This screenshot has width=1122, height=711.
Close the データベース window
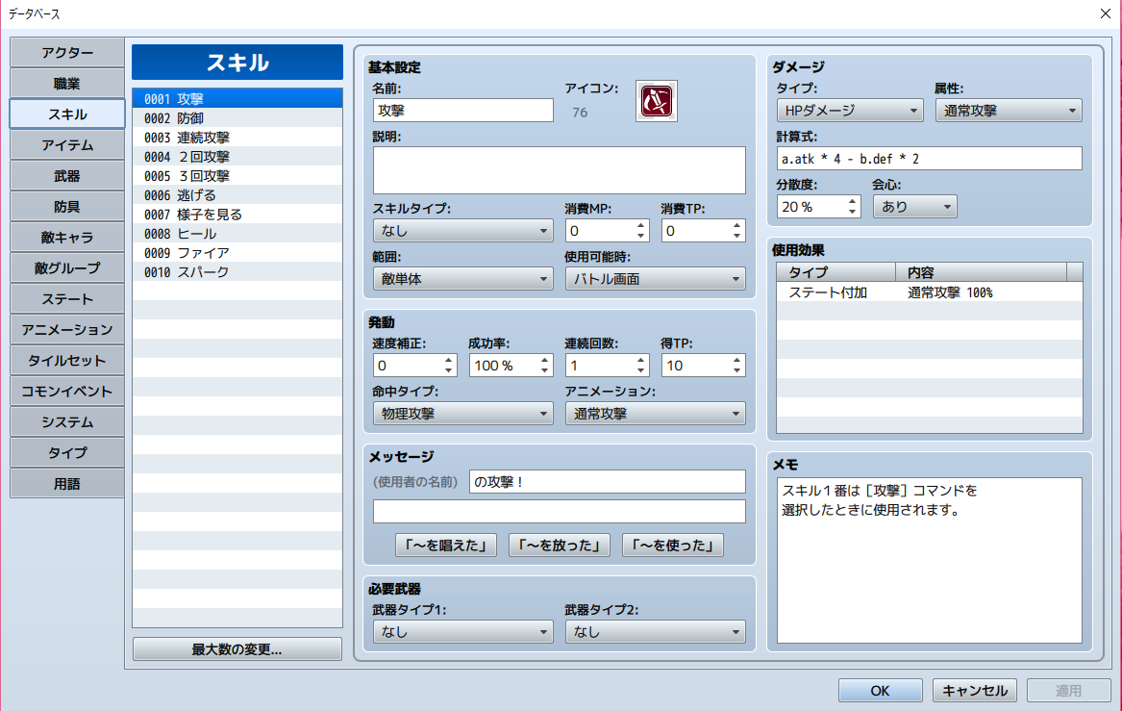point(1104,13)
